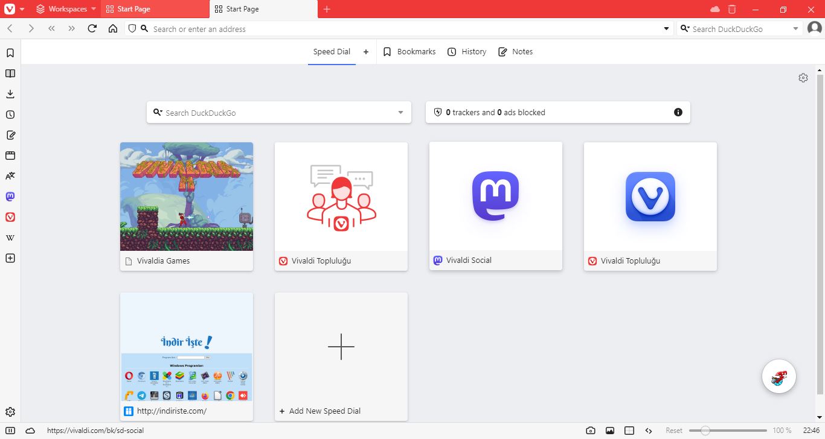
Task: Click the status bar clock 22:46
Action: point(811,431)
